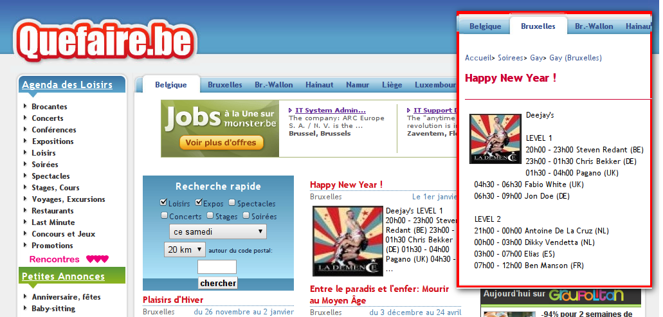Check the Concerts checkbox
This screenshot has height=317, width=663.
164,215
